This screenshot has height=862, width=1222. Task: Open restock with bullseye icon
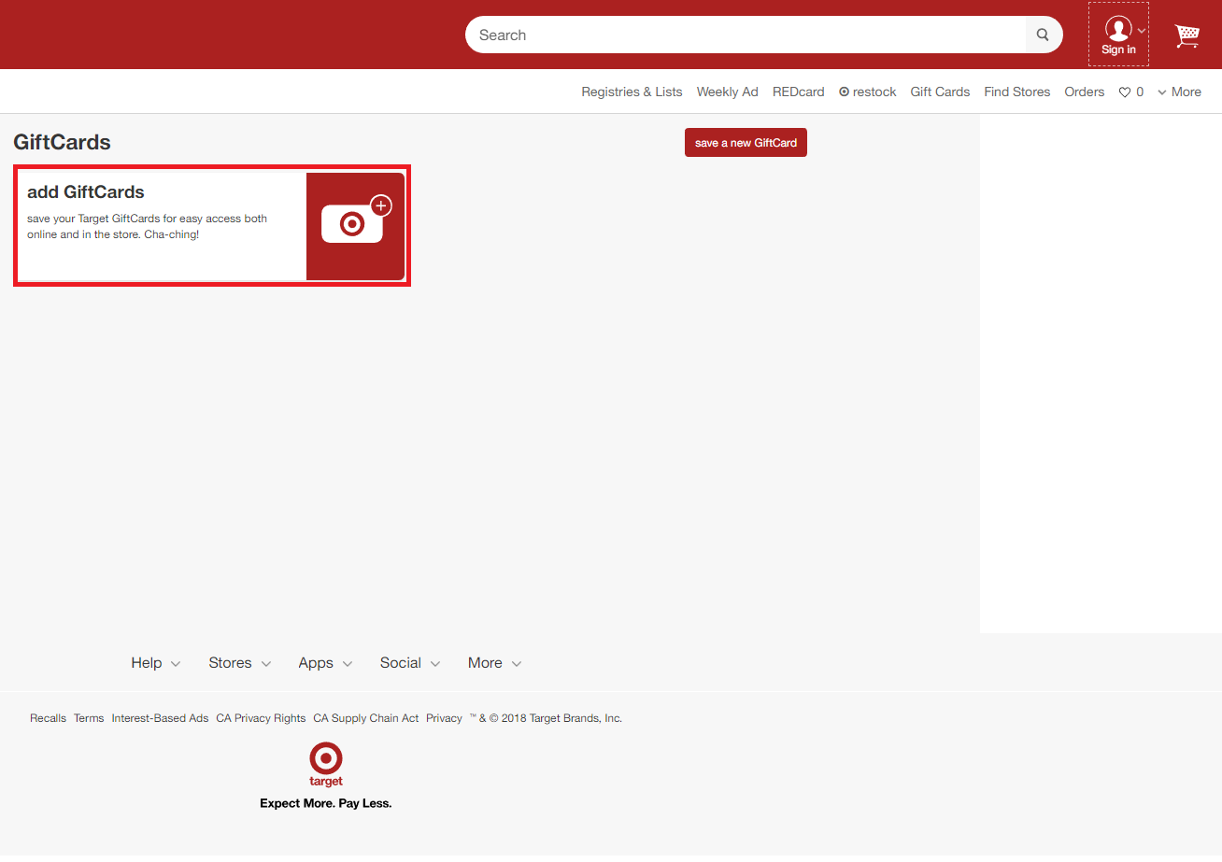(x=867, y=92)
